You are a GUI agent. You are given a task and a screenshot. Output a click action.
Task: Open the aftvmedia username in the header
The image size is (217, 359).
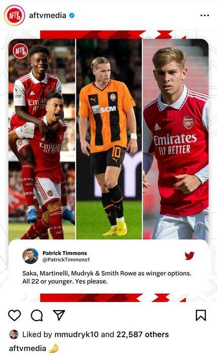point(47,15)
